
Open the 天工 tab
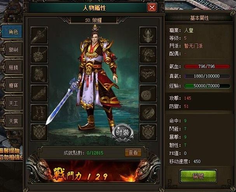[13, 103]
